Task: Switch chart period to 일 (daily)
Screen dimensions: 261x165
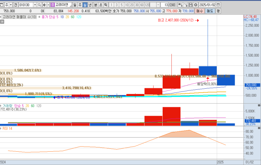Action: coord(74,5)
